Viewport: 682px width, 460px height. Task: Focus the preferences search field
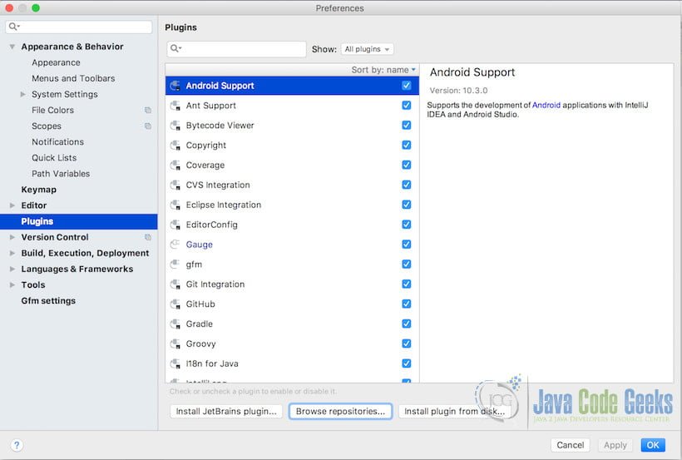click(x=79, y=27)
